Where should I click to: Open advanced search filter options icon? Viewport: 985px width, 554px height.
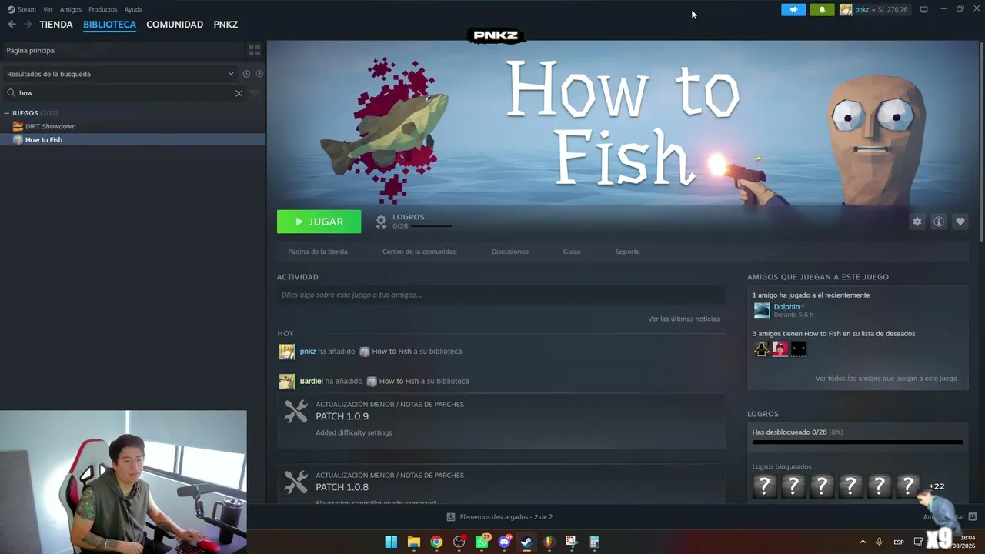click(254, 93)
